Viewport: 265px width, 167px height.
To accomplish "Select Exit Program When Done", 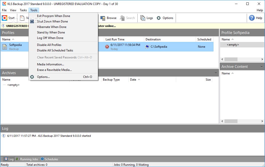I will tap(54, 16).
